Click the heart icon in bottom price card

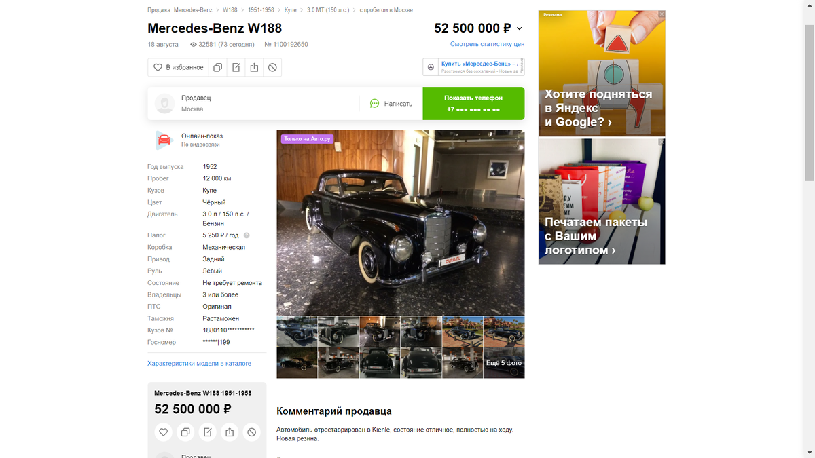[164, 432]
